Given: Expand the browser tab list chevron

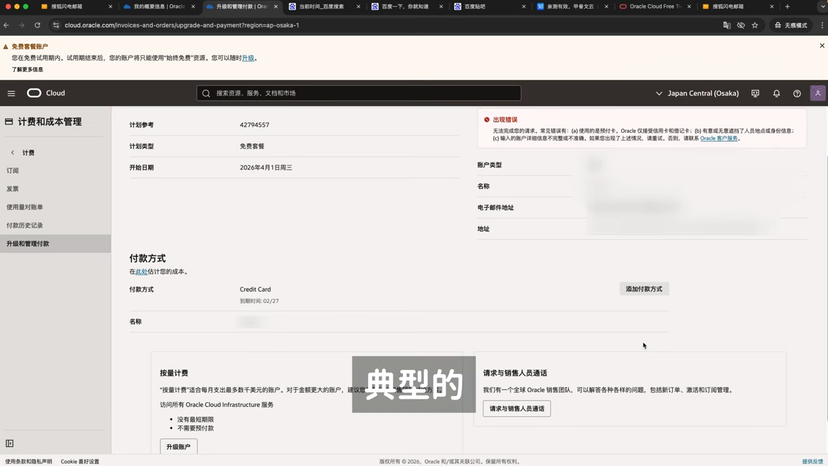Looking at the screenshot, I should 822,6.
